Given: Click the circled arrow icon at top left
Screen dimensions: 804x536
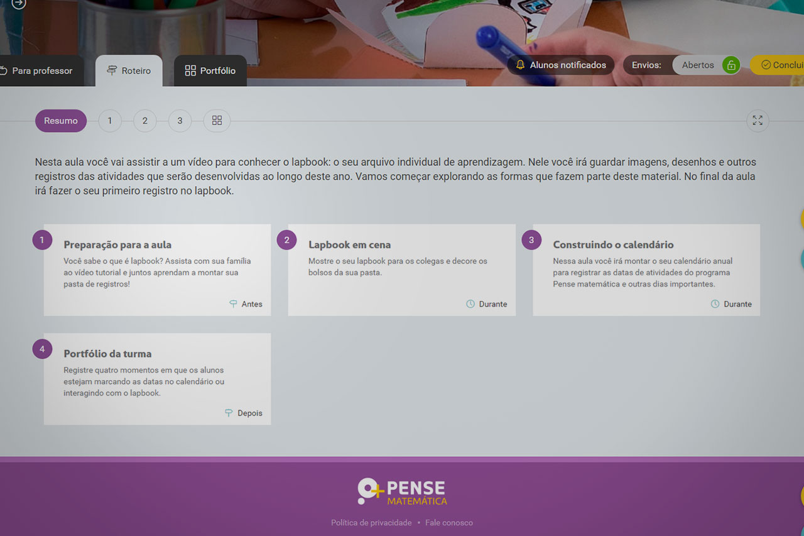Looking at the screenshot, I should (x=19, y=4).
